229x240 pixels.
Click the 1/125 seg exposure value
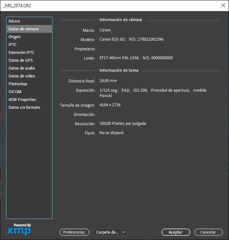109,90
